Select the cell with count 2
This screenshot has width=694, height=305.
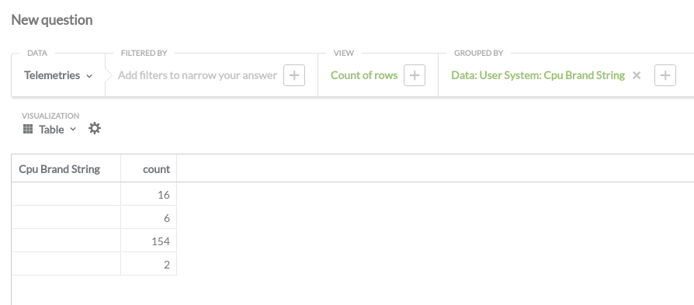(x=149, y=265)
